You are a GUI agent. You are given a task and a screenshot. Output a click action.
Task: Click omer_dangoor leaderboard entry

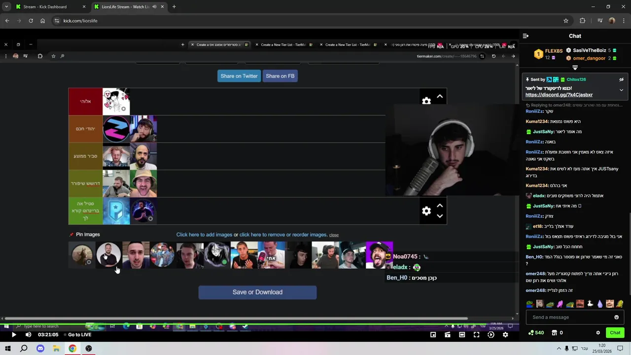[x=591, y=58]
